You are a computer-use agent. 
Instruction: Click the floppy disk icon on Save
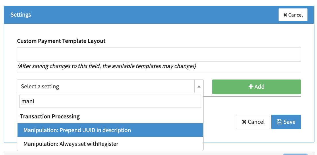pyautogui.click(x=279, y=122)
